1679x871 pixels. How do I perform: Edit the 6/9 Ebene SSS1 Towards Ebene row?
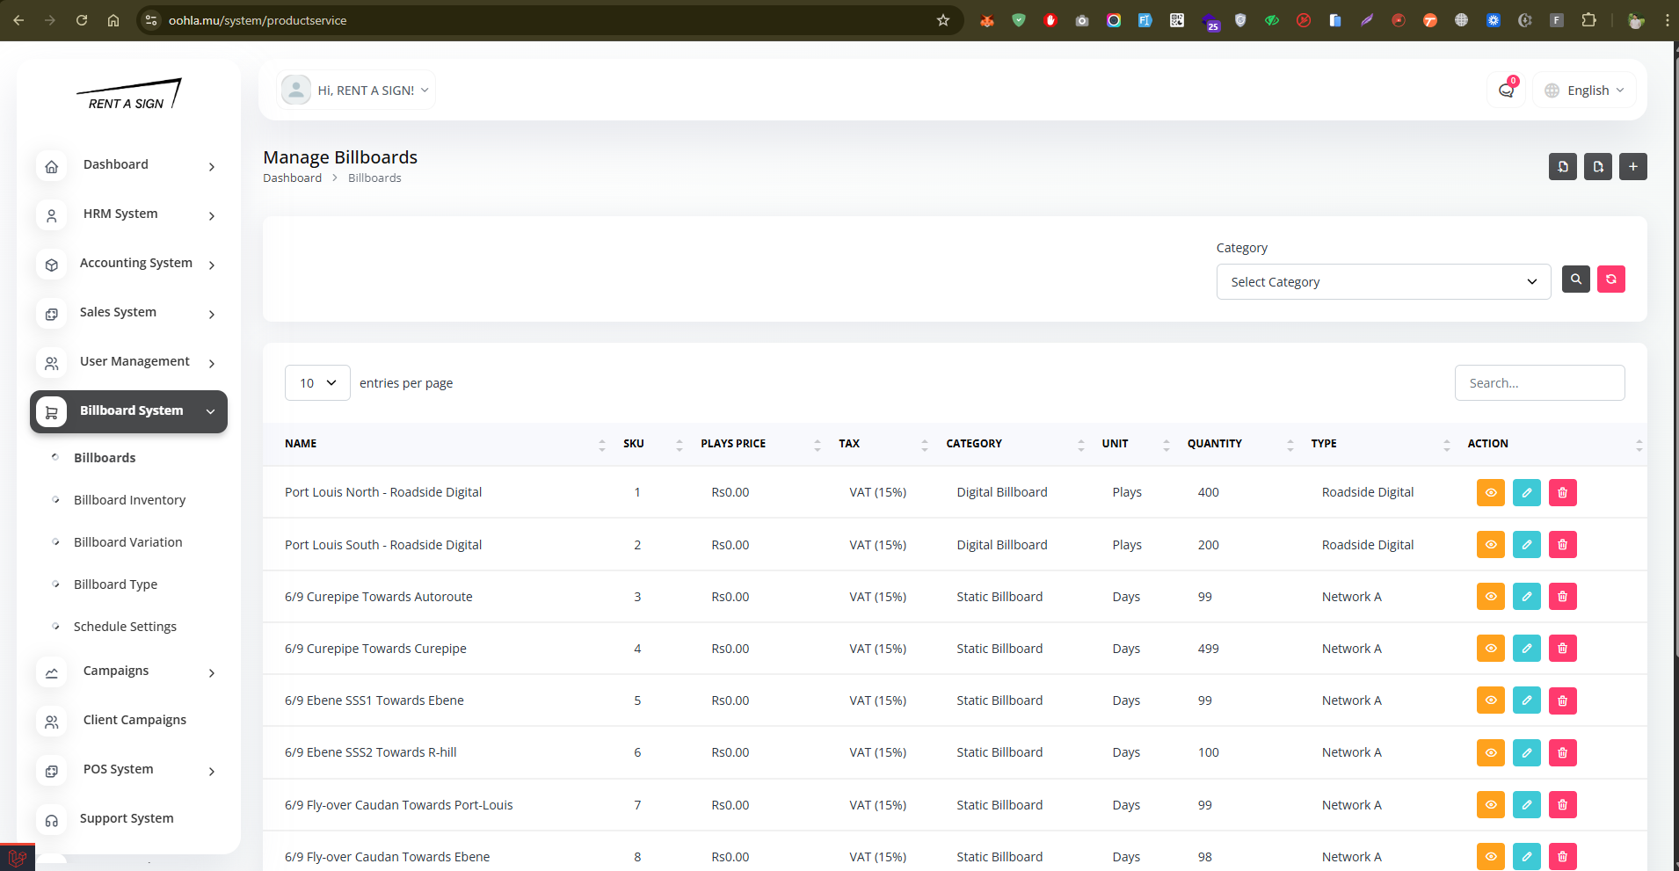coord(1526,700)
